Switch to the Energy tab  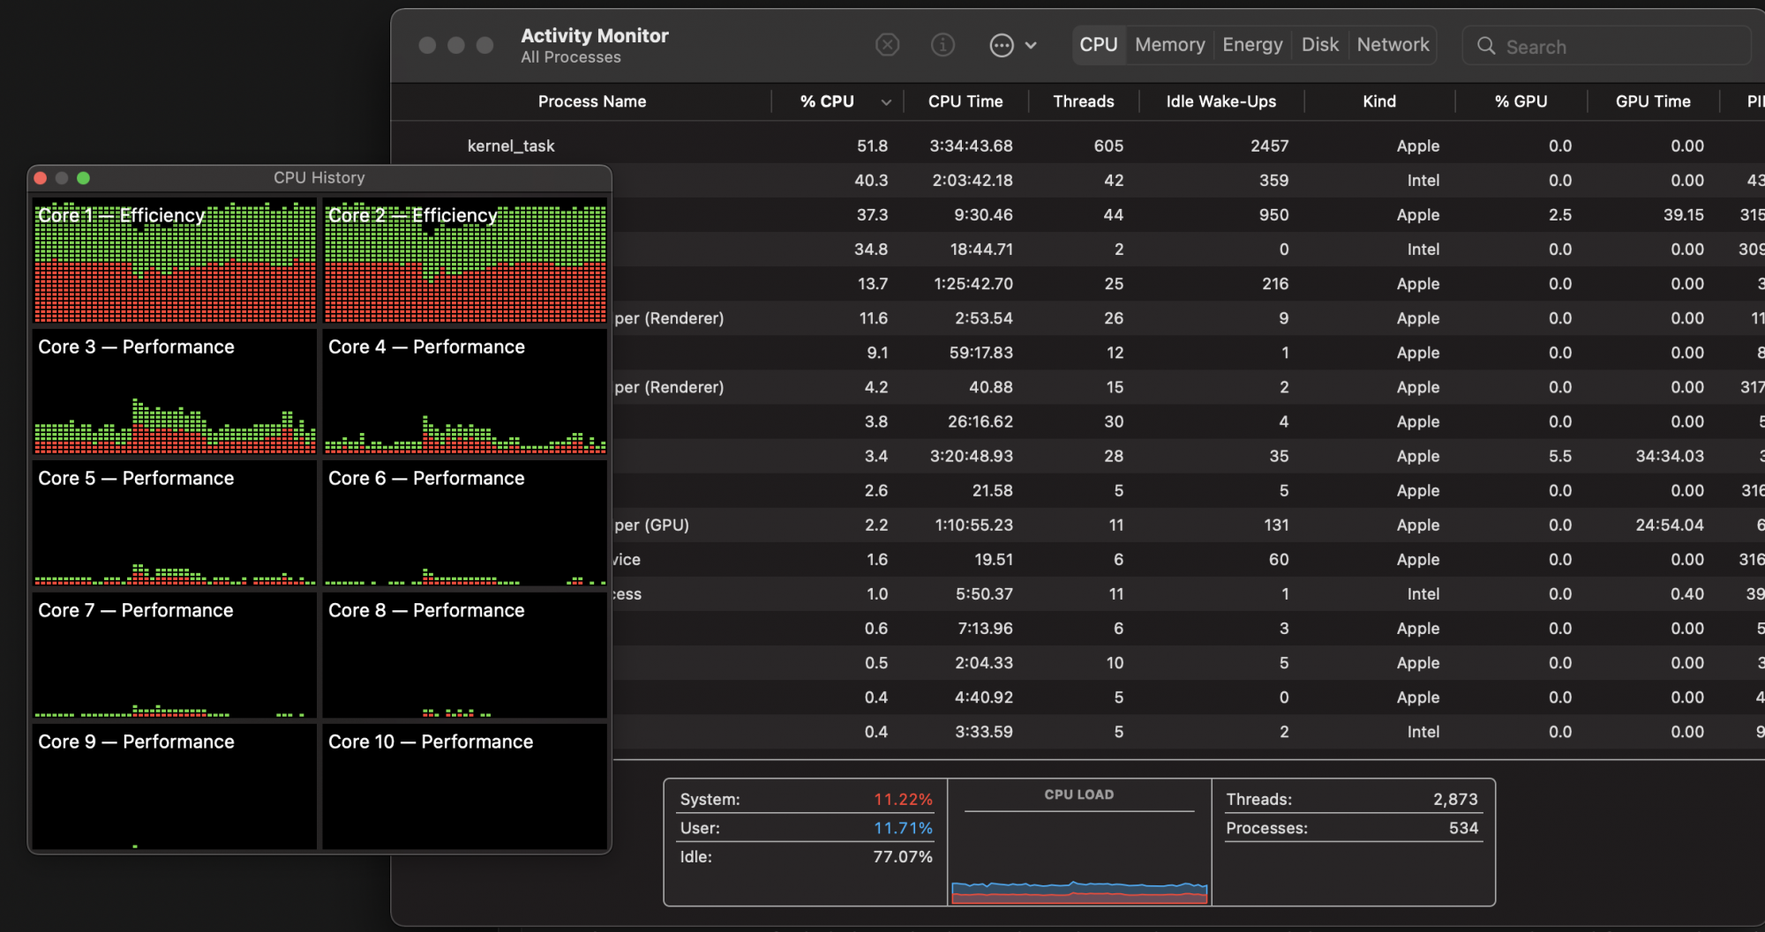tap(1251, 45)
